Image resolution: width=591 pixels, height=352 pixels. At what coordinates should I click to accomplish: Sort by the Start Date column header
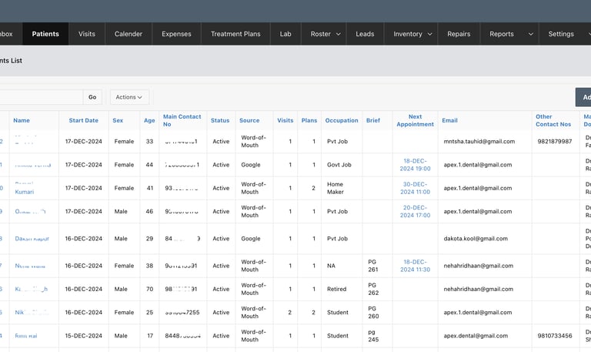(84, 120)
